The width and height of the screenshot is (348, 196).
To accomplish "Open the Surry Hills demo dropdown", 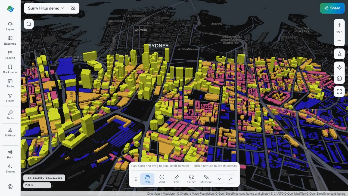I will point(46,8).
